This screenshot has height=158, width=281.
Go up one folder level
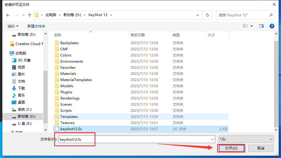[30, 15]
